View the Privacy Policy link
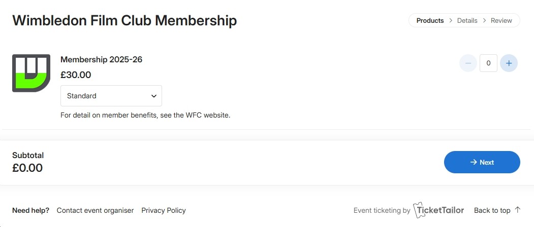 click(164, 210)
